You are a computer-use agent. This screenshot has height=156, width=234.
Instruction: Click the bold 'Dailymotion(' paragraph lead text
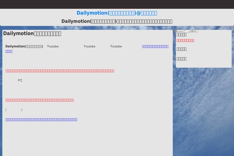[x=24, y=46]
